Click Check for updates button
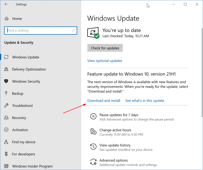 [x=105, y=48]
